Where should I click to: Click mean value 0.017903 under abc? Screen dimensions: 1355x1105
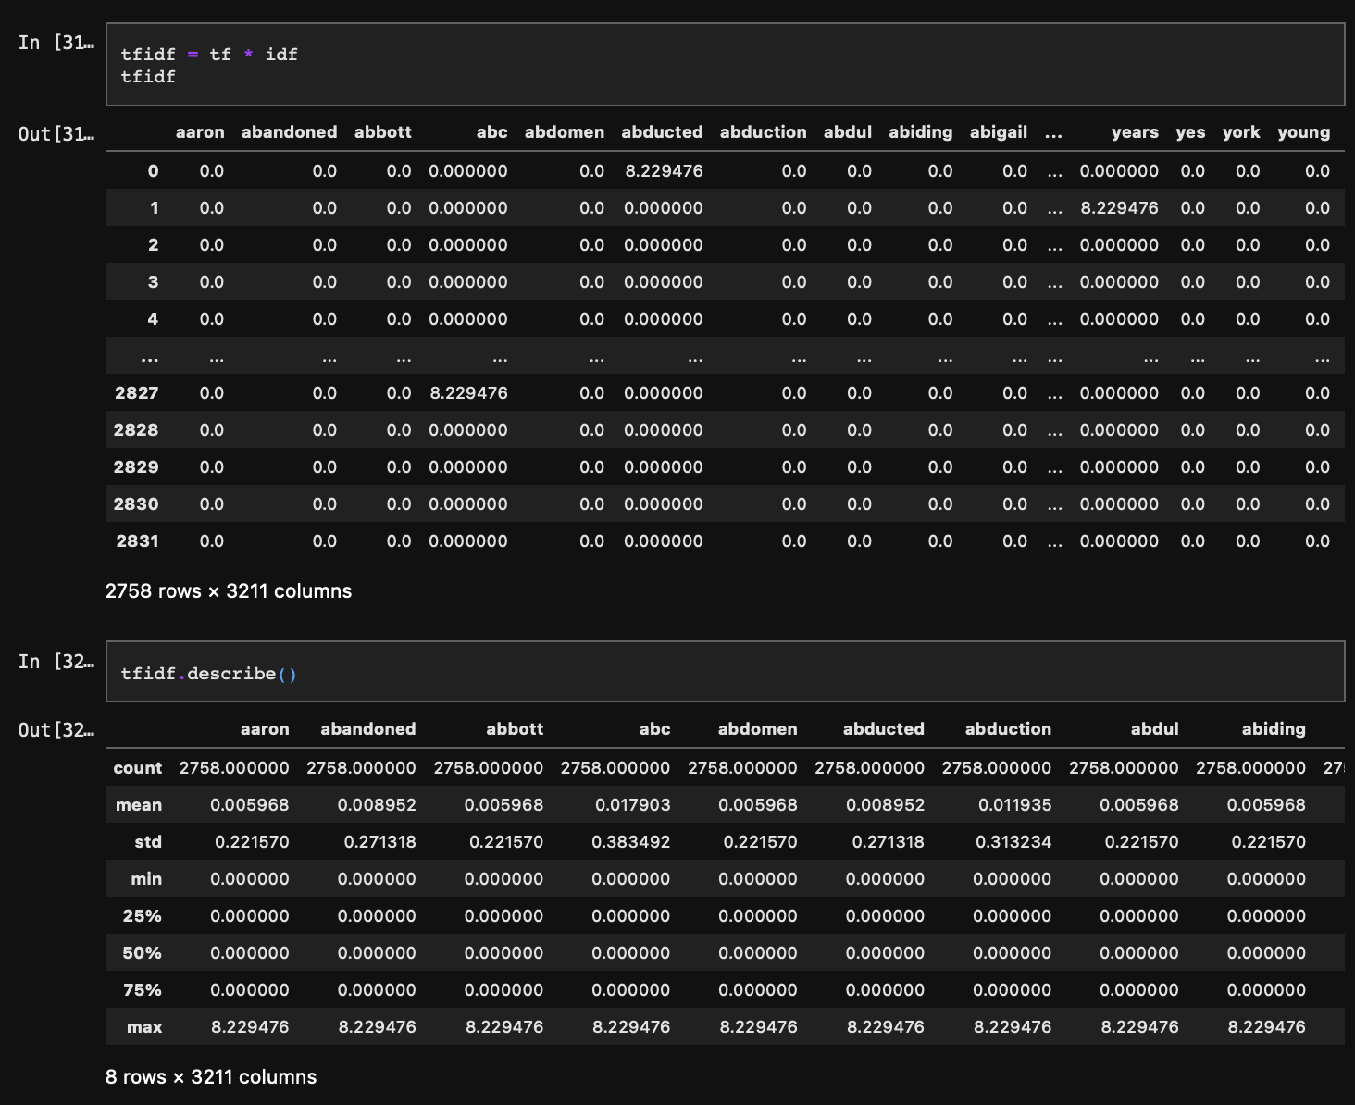click(x=632, y=805)
